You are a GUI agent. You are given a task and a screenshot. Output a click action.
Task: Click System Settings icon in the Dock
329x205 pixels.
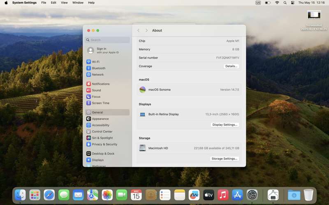click(x=252, y=195)
